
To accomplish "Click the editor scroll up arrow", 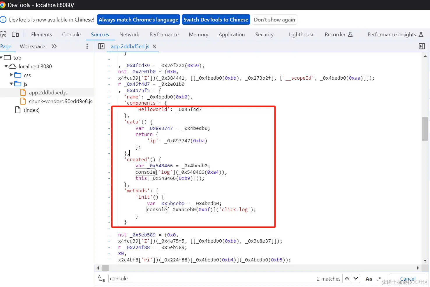I will [425, 56].
